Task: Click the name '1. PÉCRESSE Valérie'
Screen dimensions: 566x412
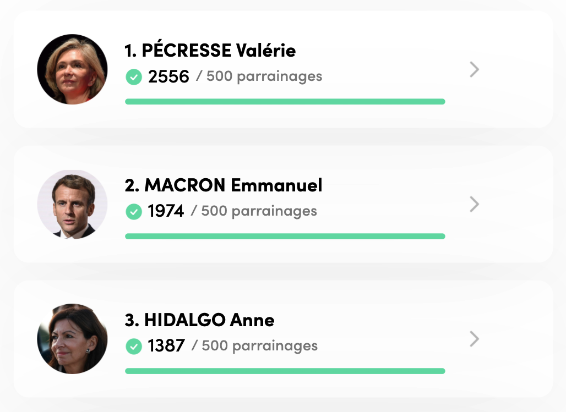Action: click(210, 51)
